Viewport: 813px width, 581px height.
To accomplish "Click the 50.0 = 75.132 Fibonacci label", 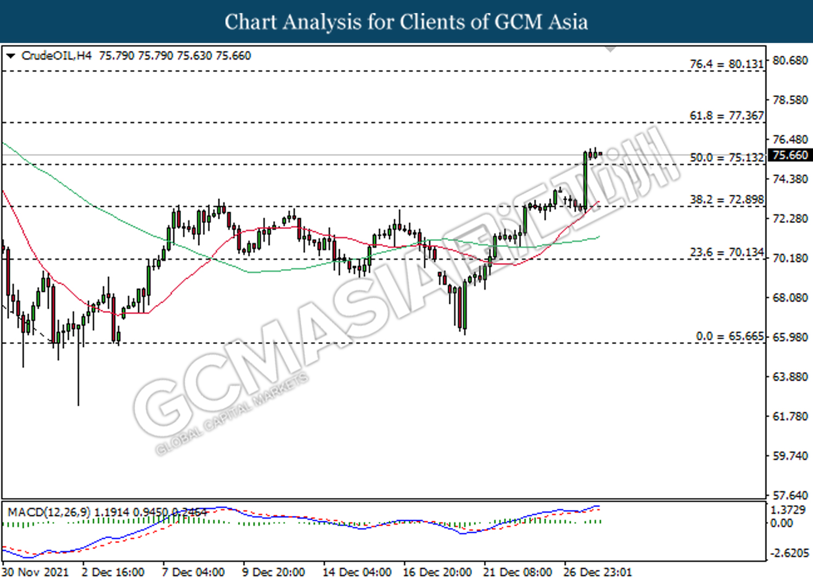I will pos(726,157).
